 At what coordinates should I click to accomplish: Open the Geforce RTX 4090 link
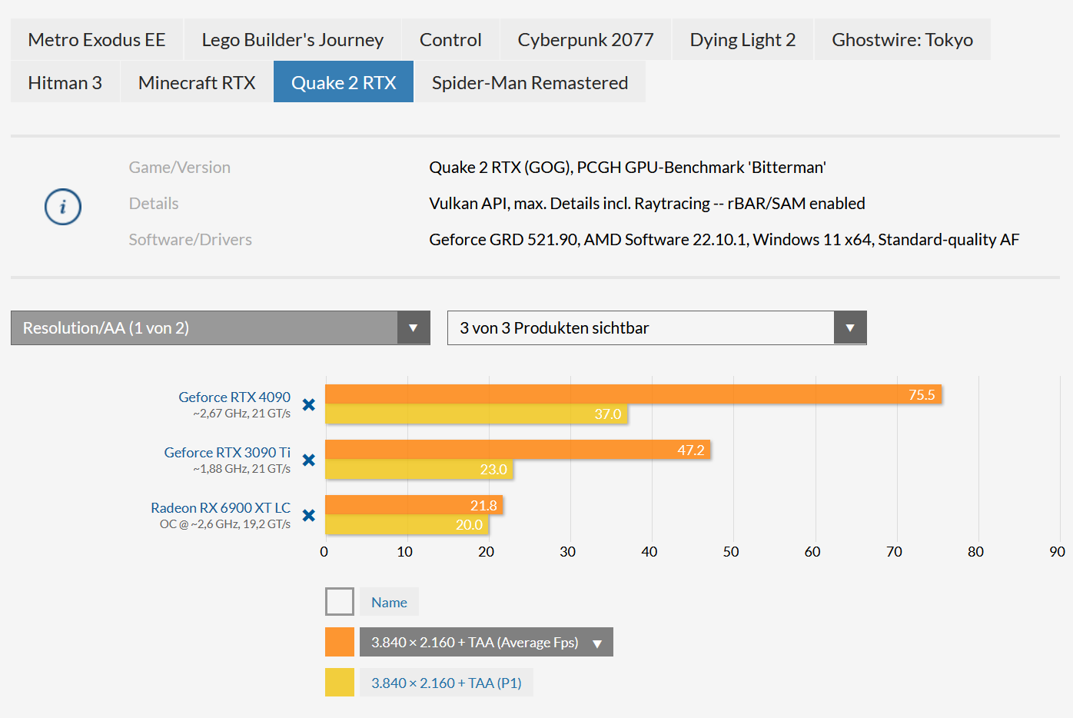point(234,397)
